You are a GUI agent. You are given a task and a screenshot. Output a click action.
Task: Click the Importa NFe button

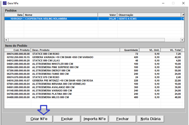tap(94, 119)
